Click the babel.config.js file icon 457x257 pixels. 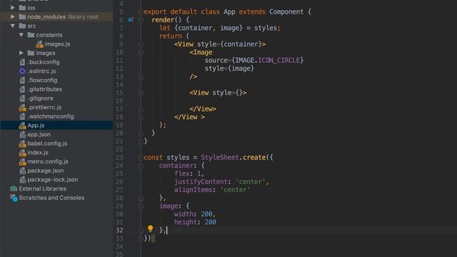pyautogui.click(x=22, y=143)
